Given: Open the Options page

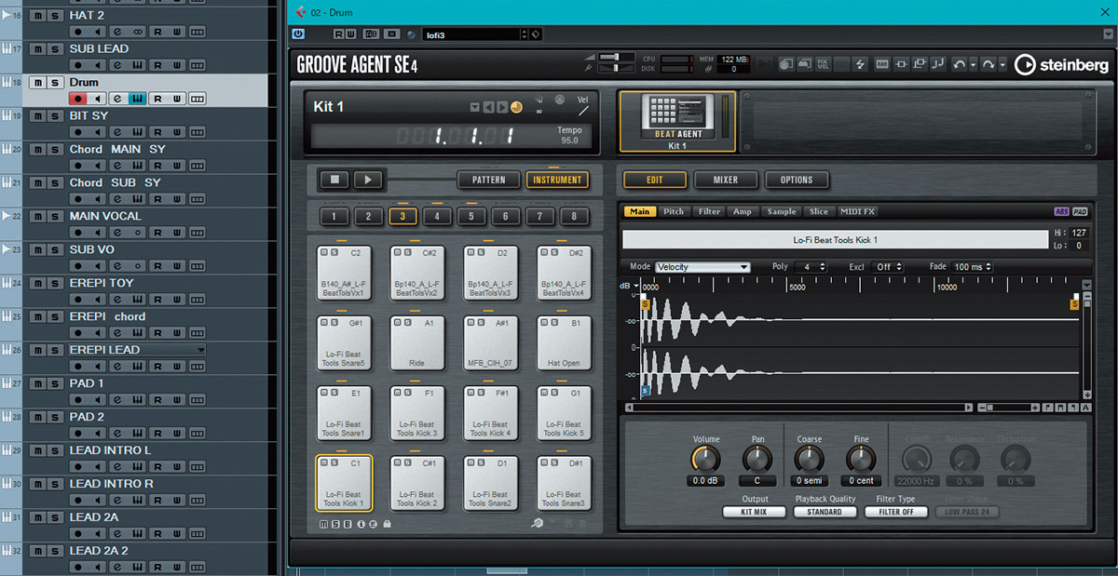Looking at the screenshot, I should point(797,180).
